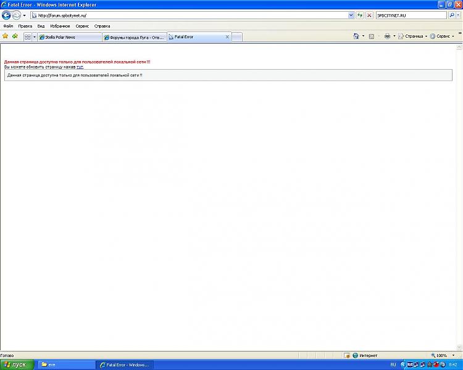The width and height of the screenshot is (463, 370).
Task: Click the Home page icon
Action: pos(356,36)
